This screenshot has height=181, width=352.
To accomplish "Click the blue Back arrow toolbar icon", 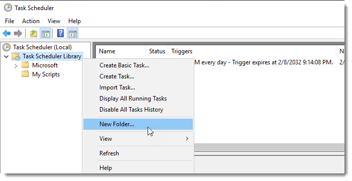I will tap(7, 34).
